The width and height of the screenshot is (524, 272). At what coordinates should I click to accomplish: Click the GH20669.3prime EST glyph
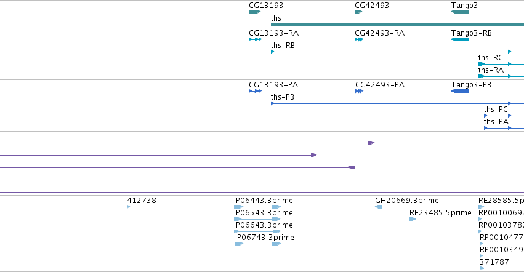pos(378,207)
